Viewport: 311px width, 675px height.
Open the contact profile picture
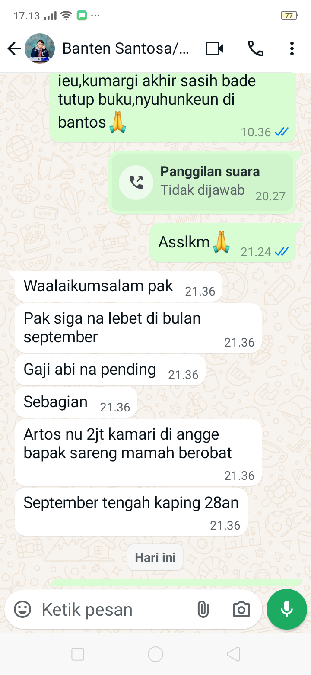pyautogui.click(x=40, y=48)
